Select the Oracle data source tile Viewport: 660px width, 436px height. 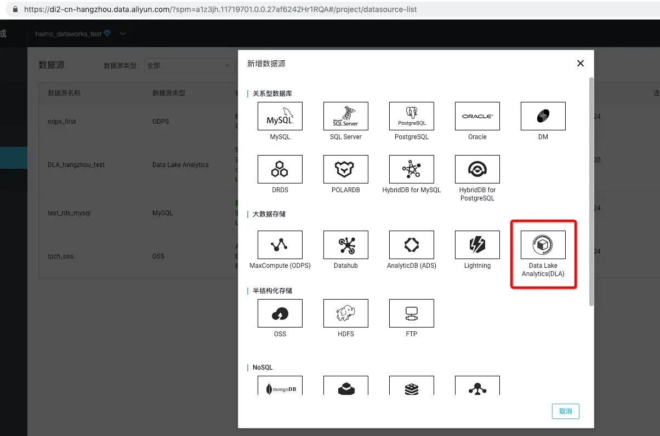point(477,116)
